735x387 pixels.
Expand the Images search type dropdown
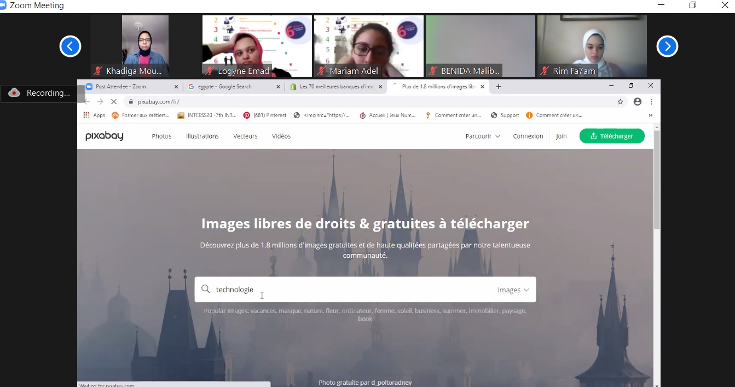pos(513,290)
